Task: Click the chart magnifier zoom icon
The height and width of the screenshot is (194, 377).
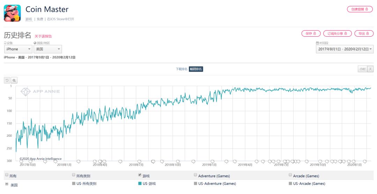Action: click(x=14, y=80)
